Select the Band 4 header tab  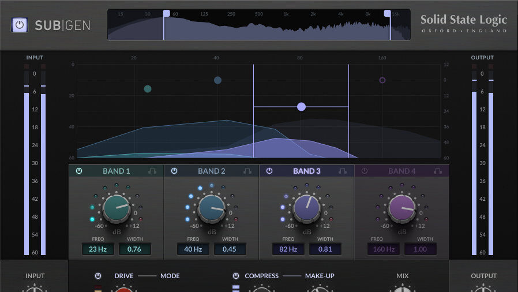click(401, 171)
